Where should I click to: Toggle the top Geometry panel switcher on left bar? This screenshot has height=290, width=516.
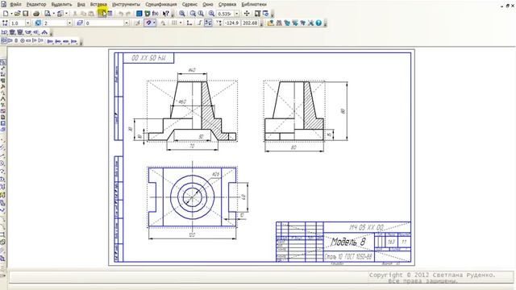pyautogui.click(x=3, y=62)
